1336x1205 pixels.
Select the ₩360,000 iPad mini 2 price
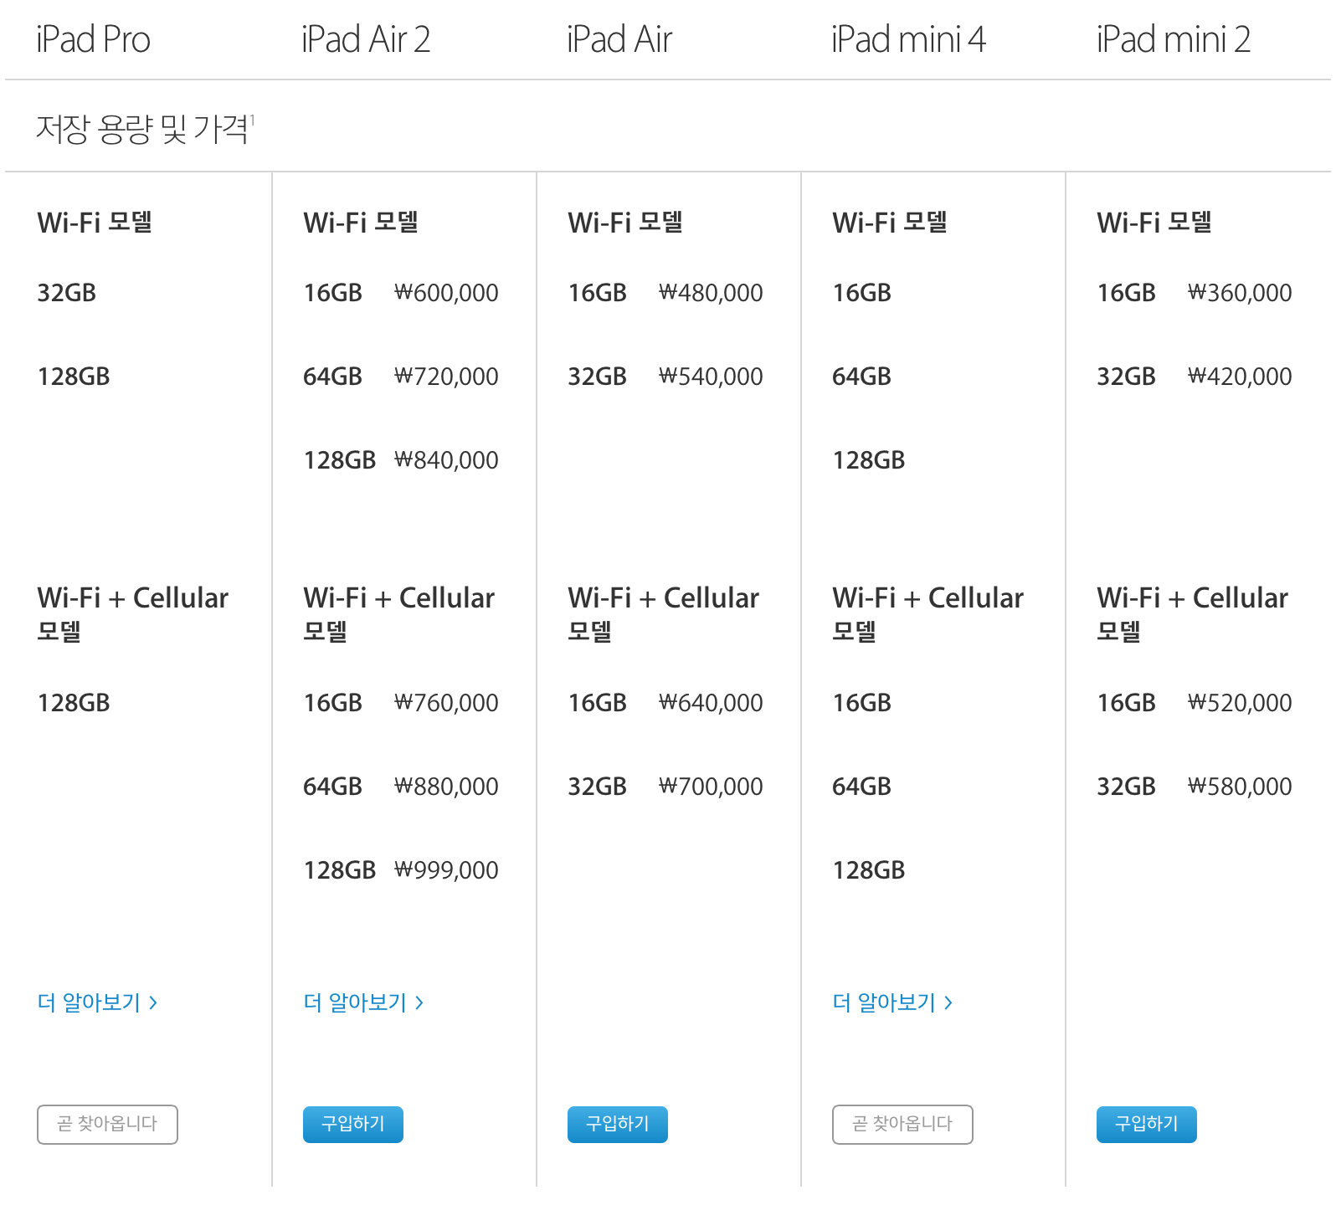pyautogui.click(x=1240, y=293)
